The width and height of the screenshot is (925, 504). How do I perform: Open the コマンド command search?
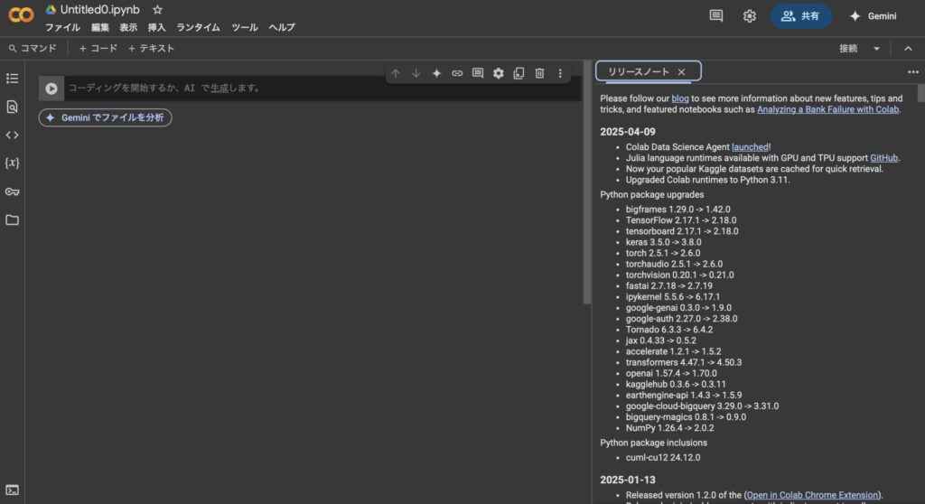[33, 49]
